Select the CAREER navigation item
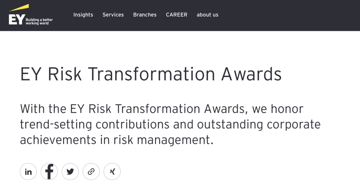Viewport: 360px width, 196px height. (x=177, y=15)
